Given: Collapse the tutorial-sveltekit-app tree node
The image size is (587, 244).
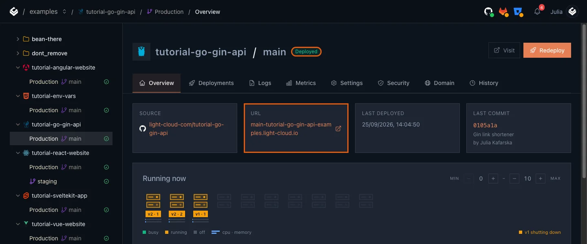Looking at the screenshot, I should [18, 196].
